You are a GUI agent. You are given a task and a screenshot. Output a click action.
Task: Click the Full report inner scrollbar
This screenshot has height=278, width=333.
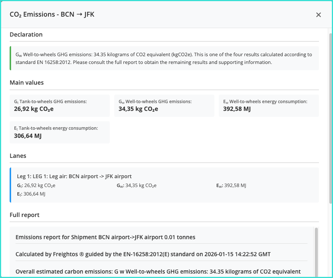[316, 251]
